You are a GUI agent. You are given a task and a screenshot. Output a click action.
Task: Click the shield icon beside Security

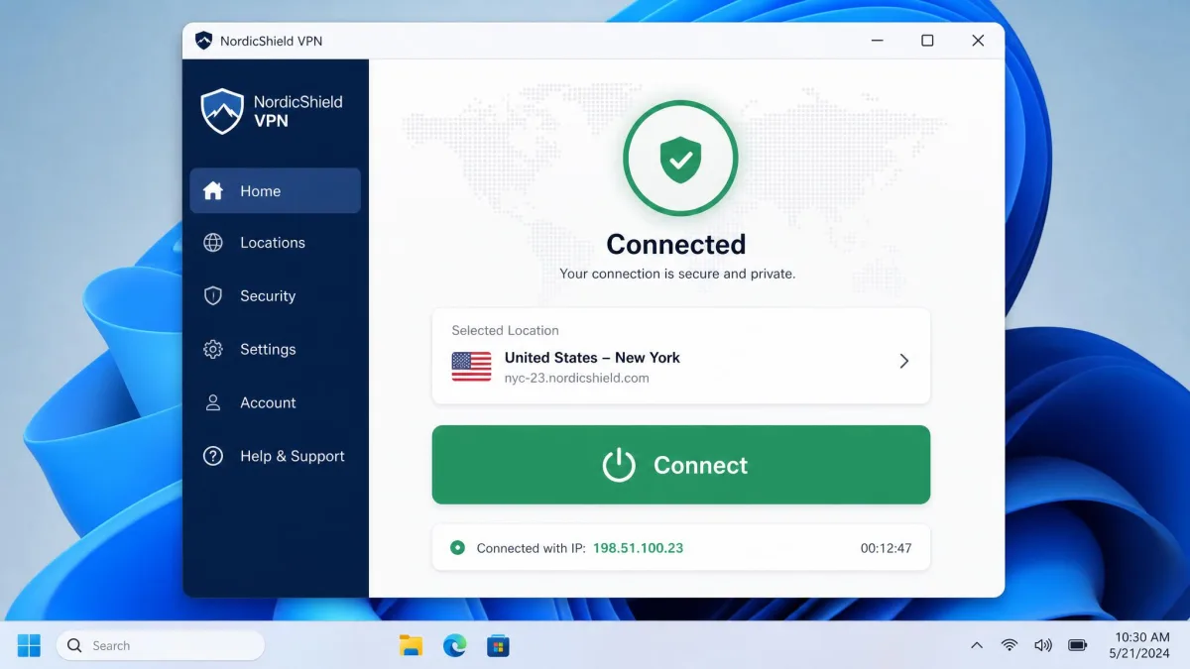tap(213, 296)
